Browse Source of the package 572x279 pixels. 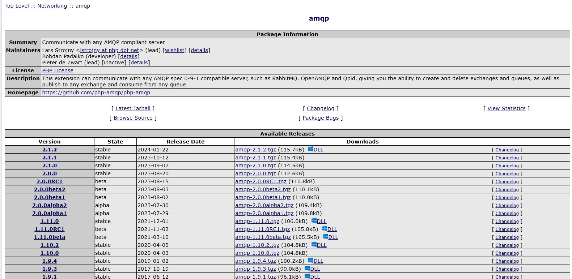[133, 118]
